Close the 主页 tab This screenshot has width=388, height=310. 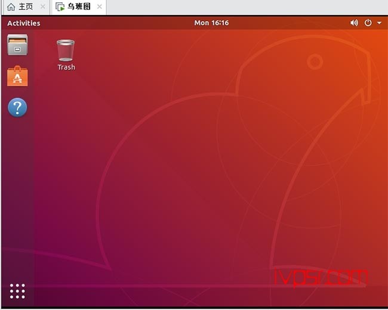pyautogui.click(x=43, y=7)
